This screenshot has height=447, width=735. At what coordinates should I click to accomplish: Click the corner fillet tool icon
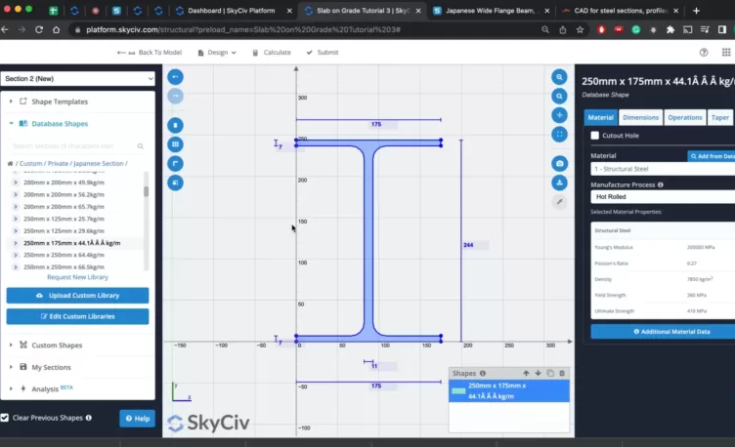[x=175, y=163]
